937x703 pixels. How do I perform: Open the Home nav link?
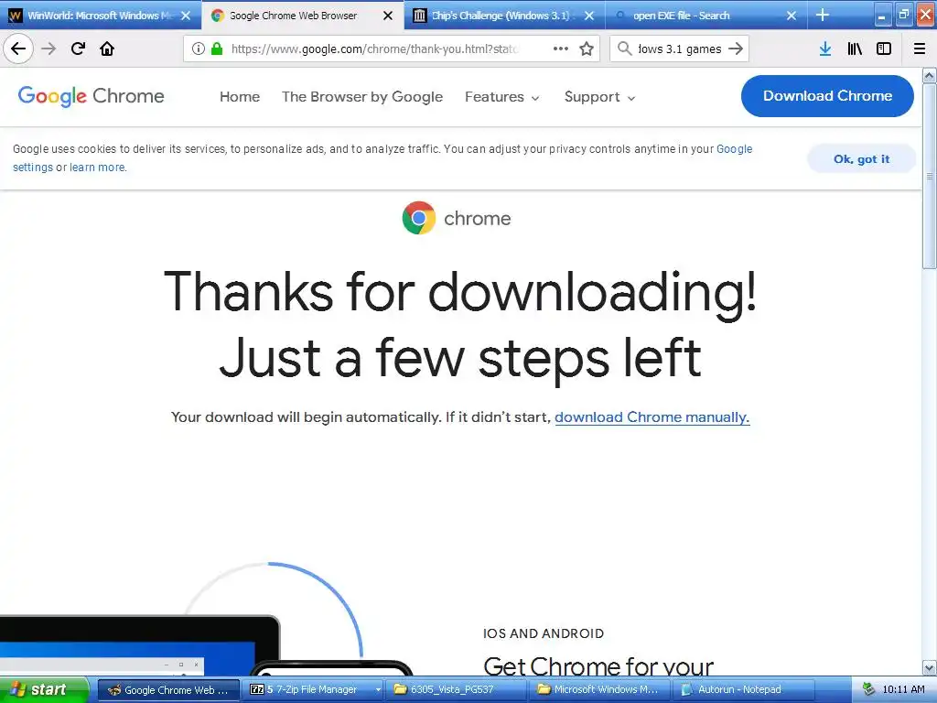tap(240, 97)
